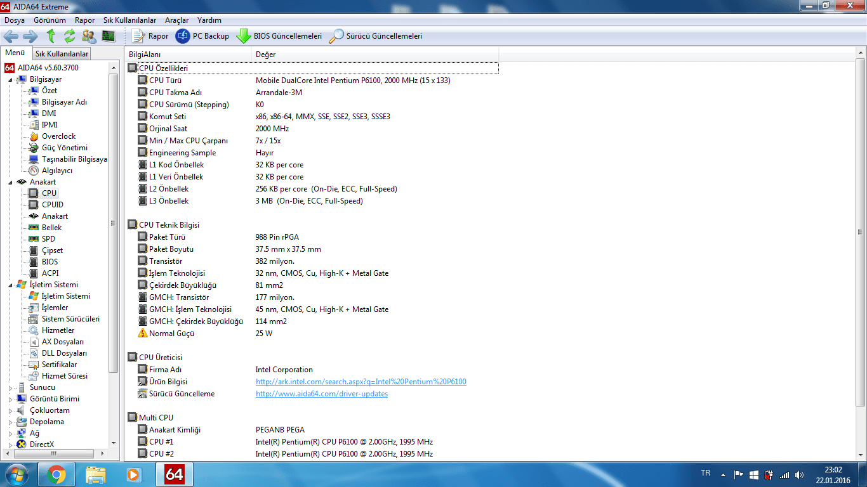Open İşlemler in the tree
This screenshot has height=487, width=867.
(55, 308)
